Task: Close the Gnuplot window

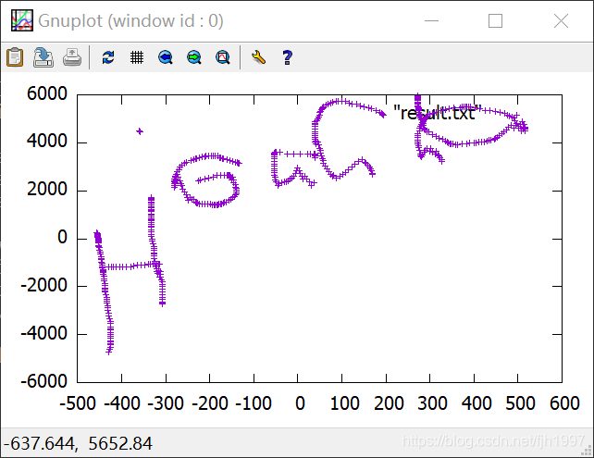Action: [x=561, y=21]
